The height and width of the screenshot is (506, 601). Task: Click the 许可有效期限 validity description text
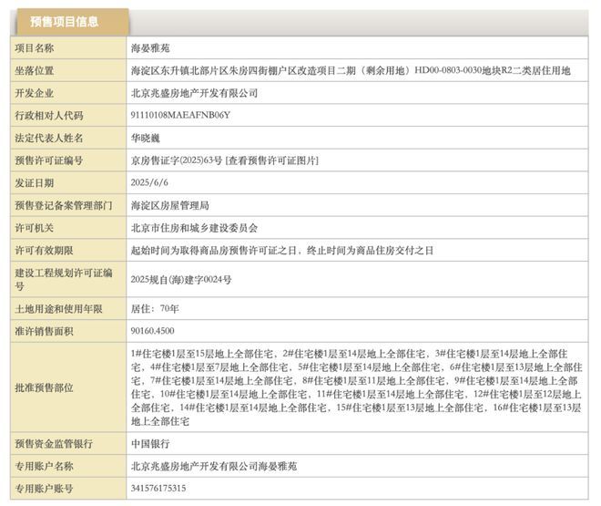click(x=282, y=251)
